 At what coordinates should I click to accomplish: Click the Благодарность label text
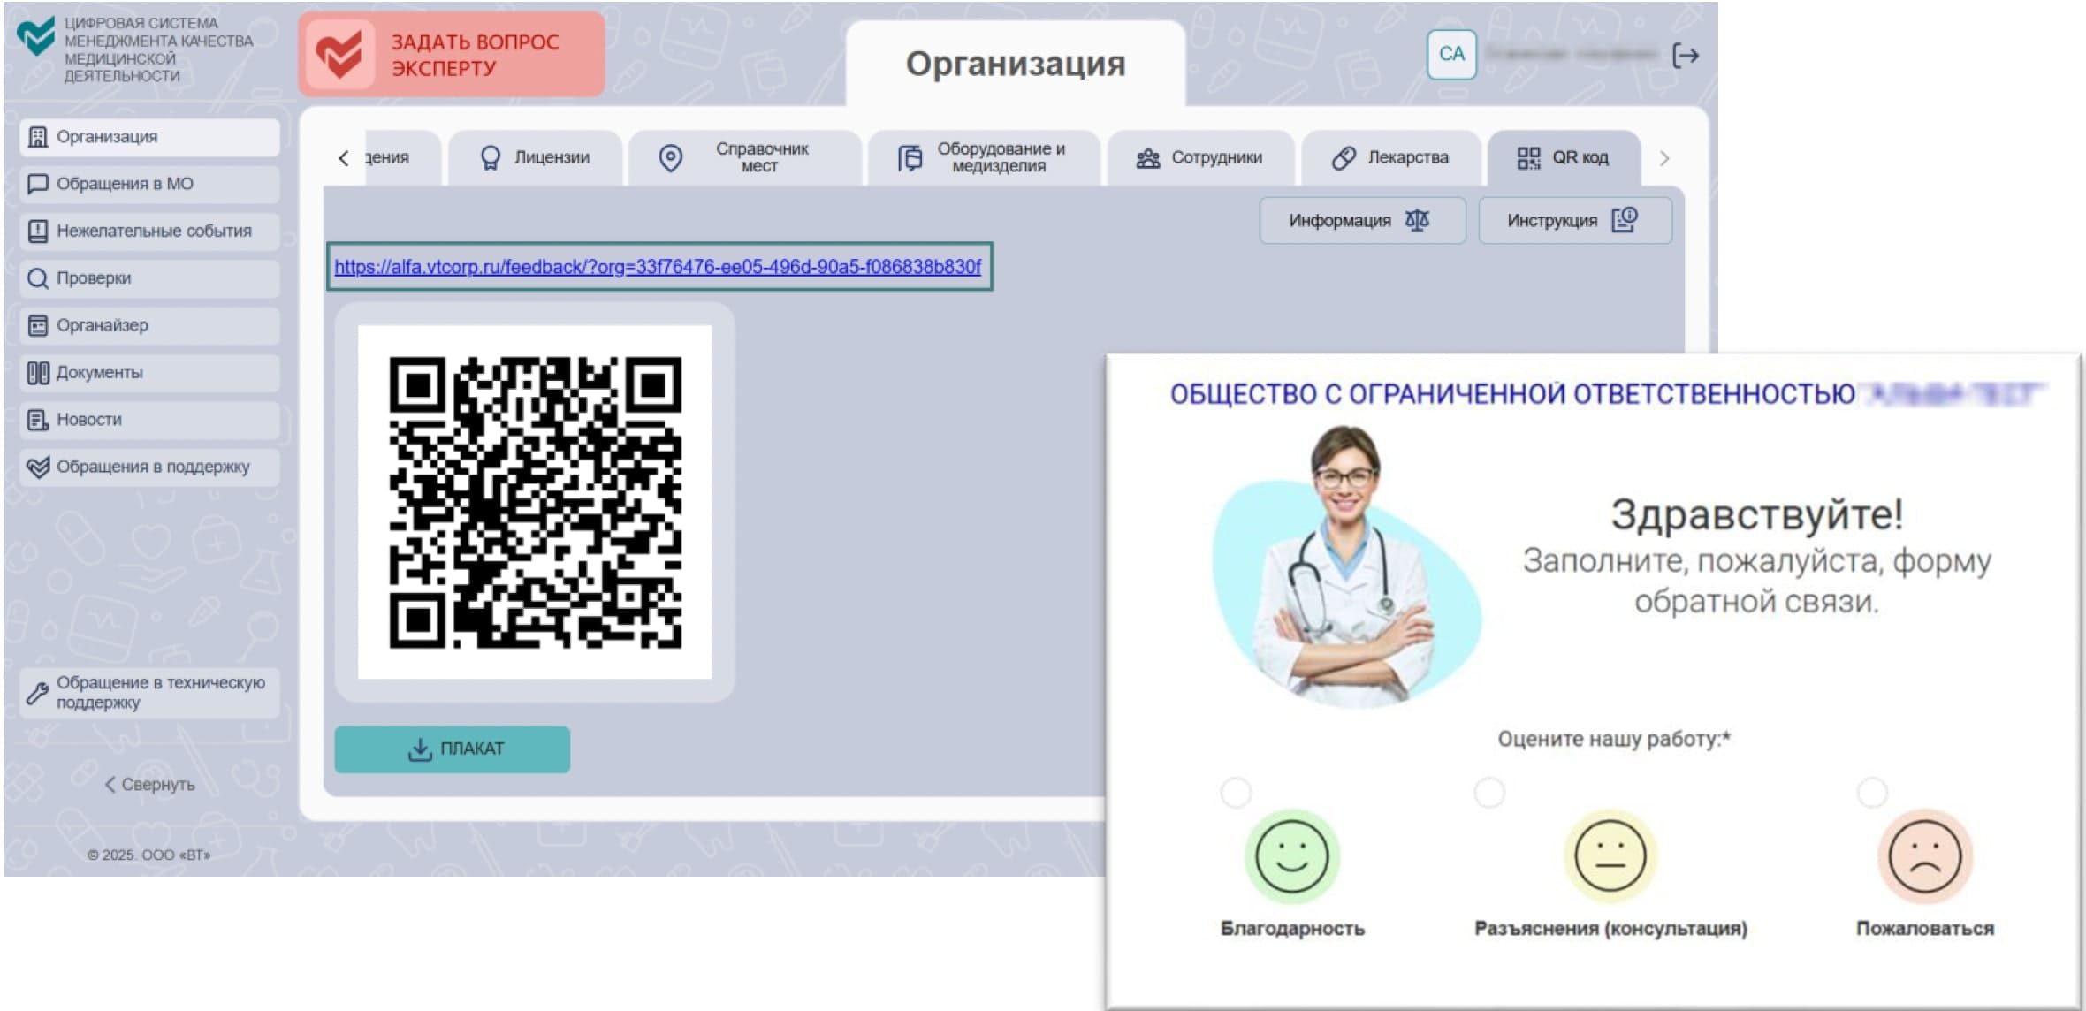[x=1292, y=929]
